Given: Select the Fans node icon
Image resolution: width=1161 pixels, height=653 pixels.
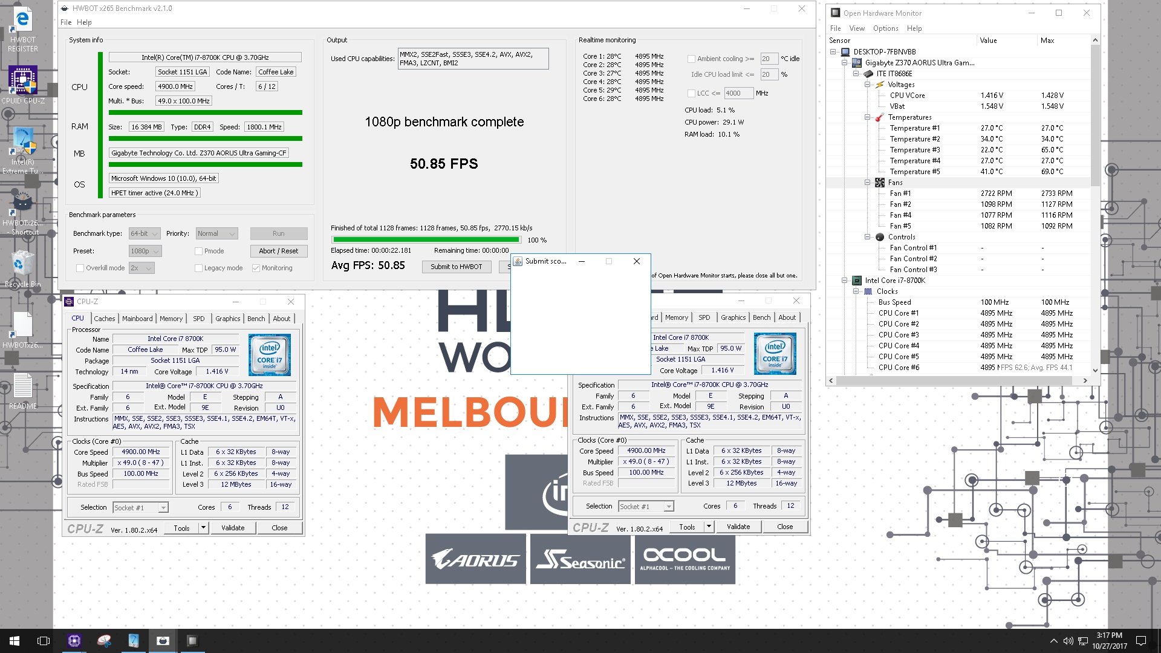Looking at the screenshot, I should click(x=880, y=183).
